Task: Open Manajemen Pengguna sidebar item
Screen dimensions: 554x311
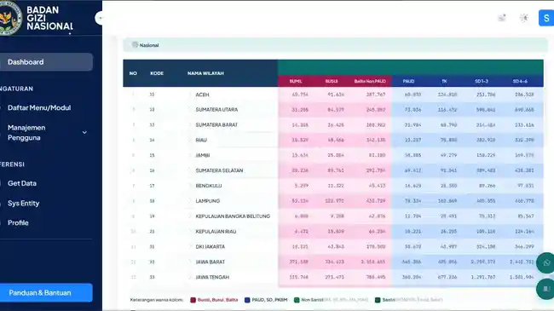Action: (x=26, y=133)
